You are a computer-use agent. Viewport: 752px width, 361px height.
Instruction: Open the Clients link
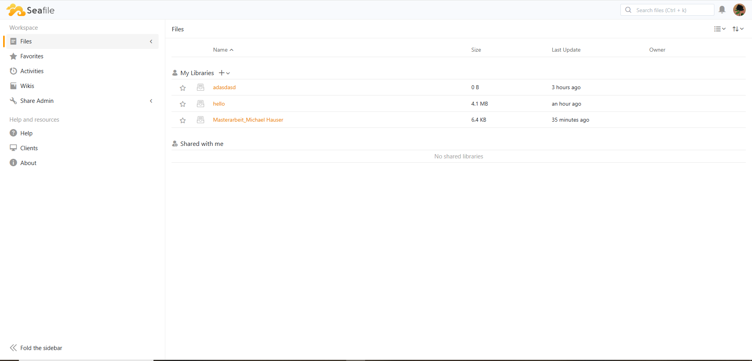82,148
